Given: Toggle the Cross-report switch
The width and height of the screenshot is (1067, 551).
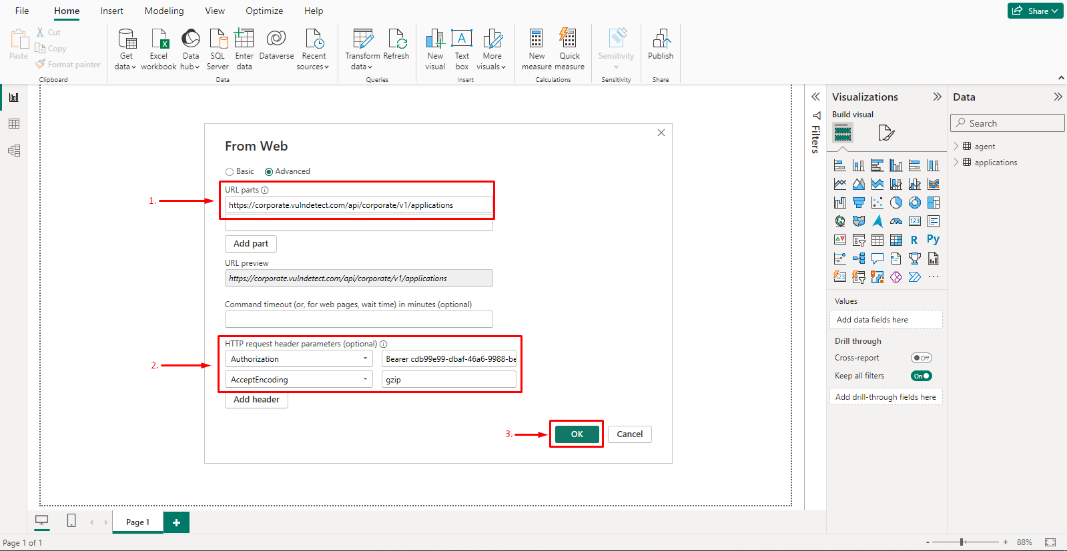Looking at the screenshot, I should pos(921,358).
